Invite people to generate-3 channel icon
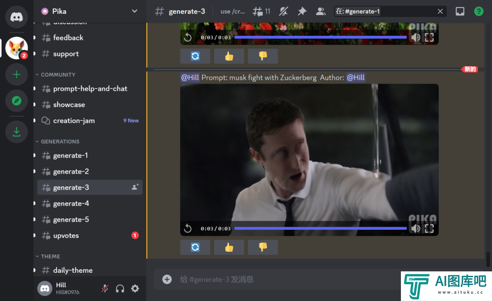492x301 pixels. [x=135, y=187]
